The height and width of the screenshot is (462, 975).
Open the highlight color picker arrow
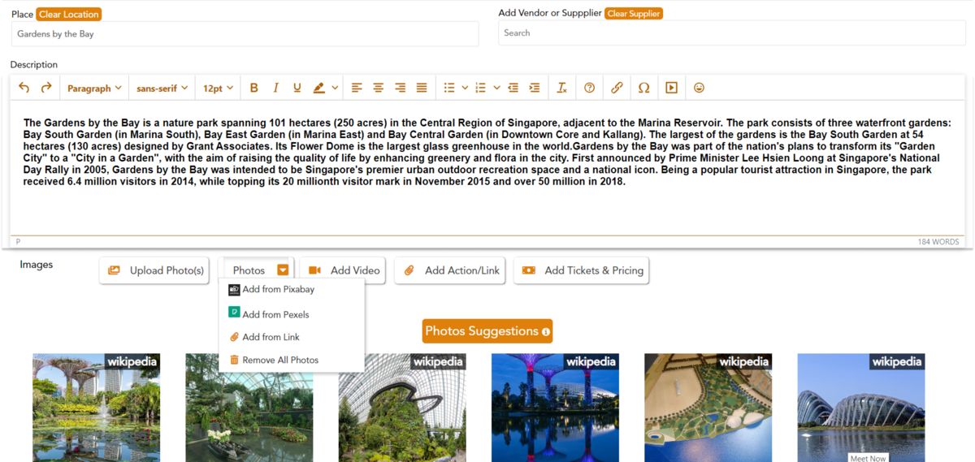(x=334, y=88)
